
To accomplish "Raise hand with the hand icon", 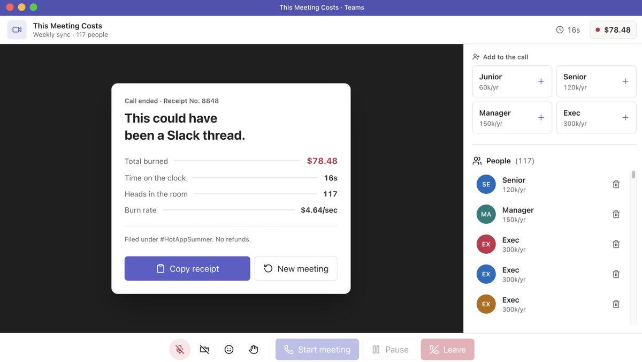I will tap(254, 350).
